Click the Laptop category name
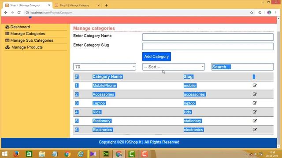 (99, 103)
